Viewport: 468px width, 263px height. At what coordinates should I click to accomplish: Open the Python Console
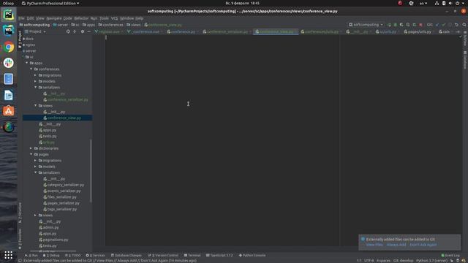click(252, 255)
